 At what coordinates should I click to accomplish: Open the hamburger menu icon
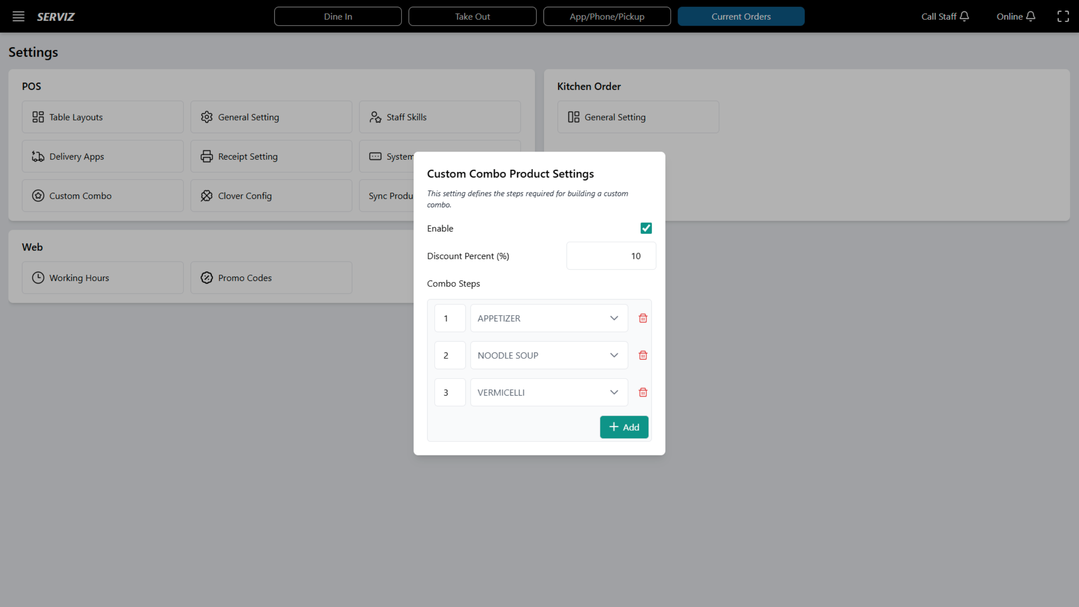(x=18, y=17)
